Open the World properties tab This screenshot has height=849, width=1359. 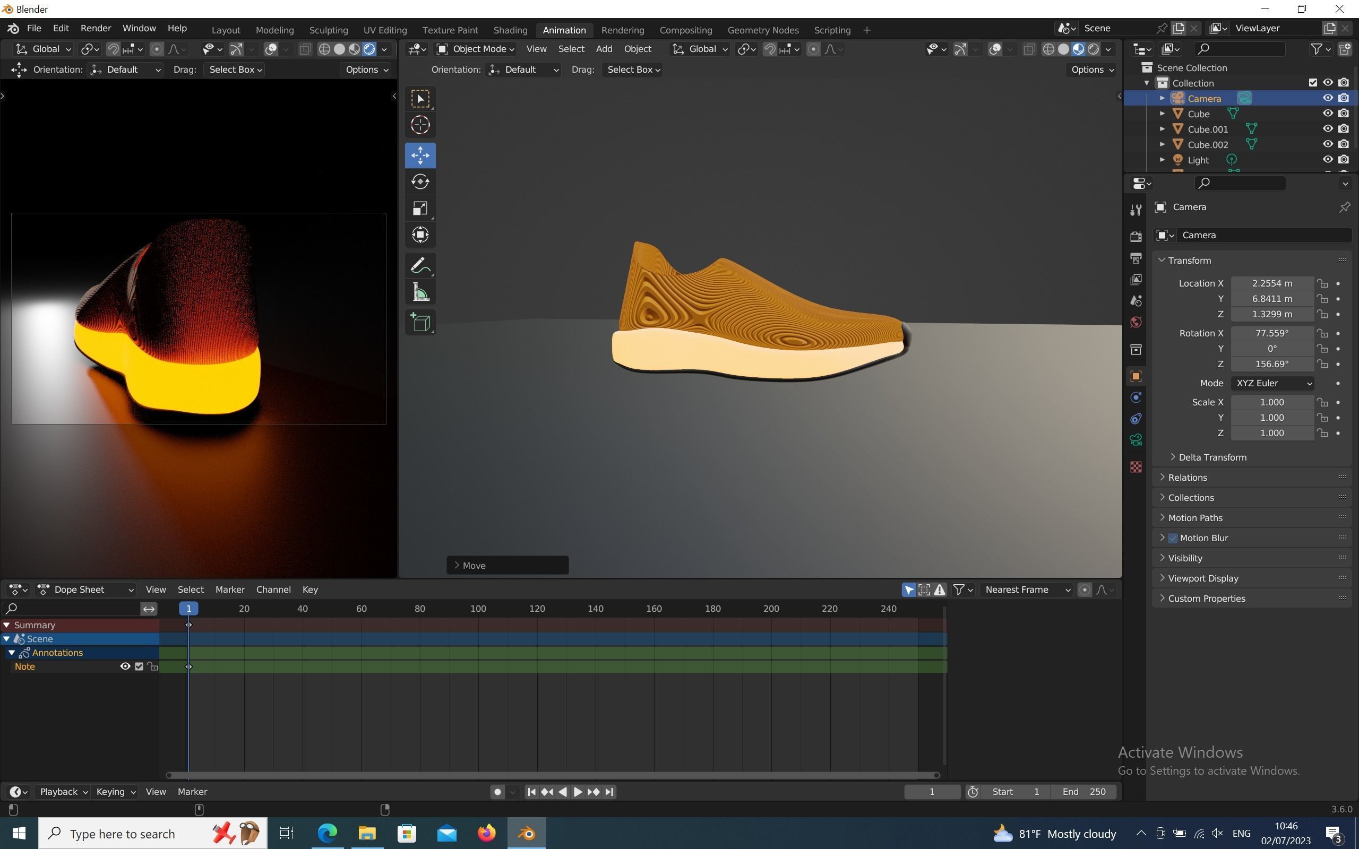pos(1136,322)
